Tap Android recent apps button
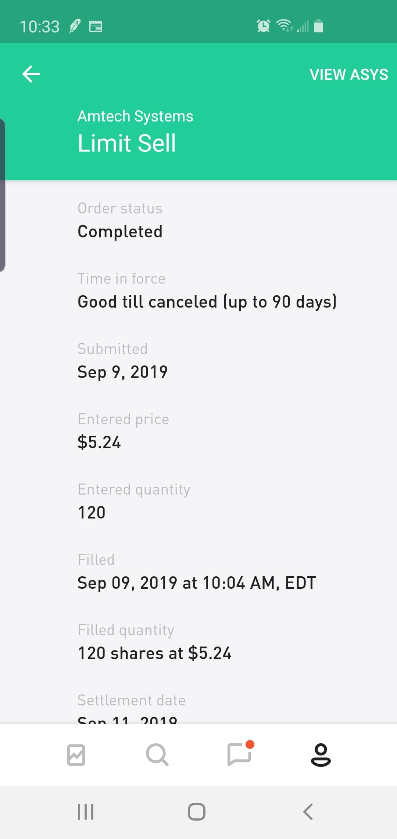The image size is (397, 839). [86, 811]
